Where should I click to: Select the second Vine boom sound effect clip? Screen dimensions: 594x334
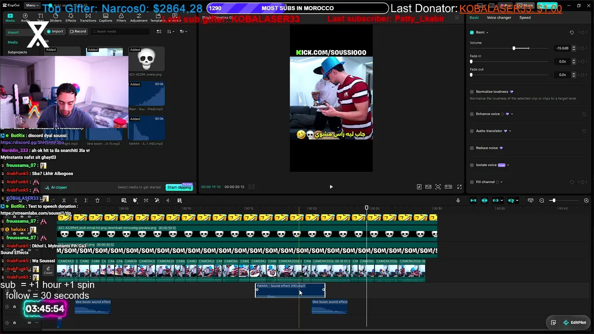(x=329, y=307)
